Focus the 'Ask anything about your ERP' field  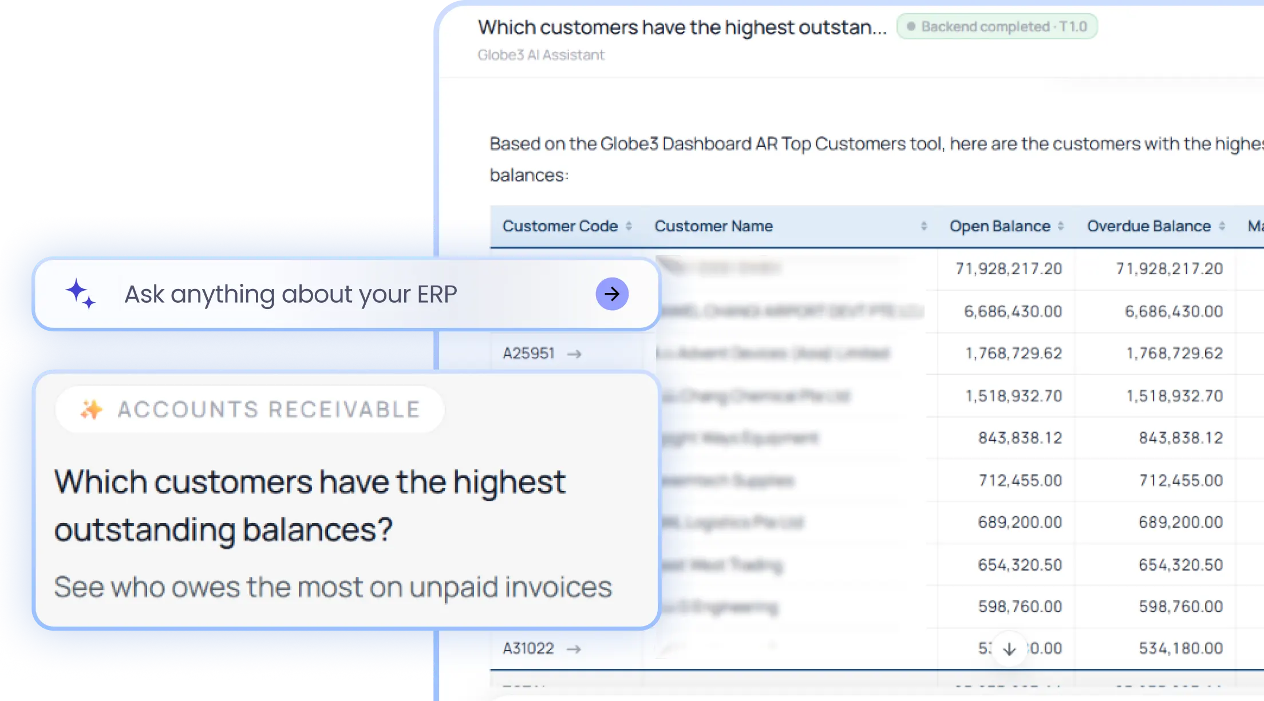346,294
